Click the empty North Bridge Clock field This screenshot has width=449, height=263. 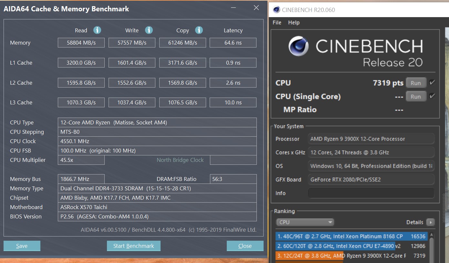(x=233, y=160)
